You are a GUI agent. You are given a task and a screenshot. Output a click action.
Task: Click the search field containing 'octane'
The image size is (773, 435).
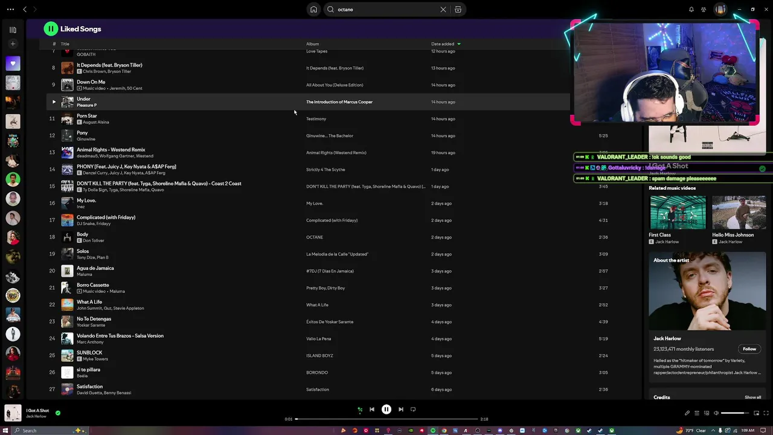click(x=387, y=10)
